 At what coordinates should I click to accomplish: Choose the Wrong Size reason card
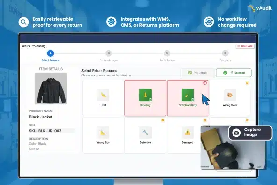pos(103,135)
